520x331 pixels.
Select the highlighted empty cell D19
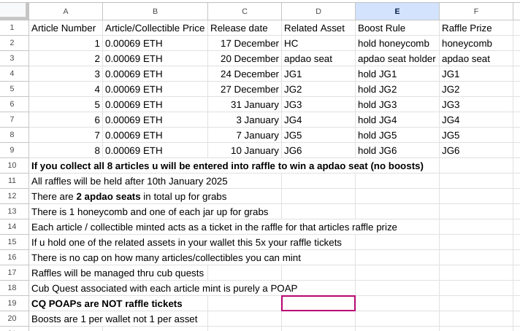318,303
